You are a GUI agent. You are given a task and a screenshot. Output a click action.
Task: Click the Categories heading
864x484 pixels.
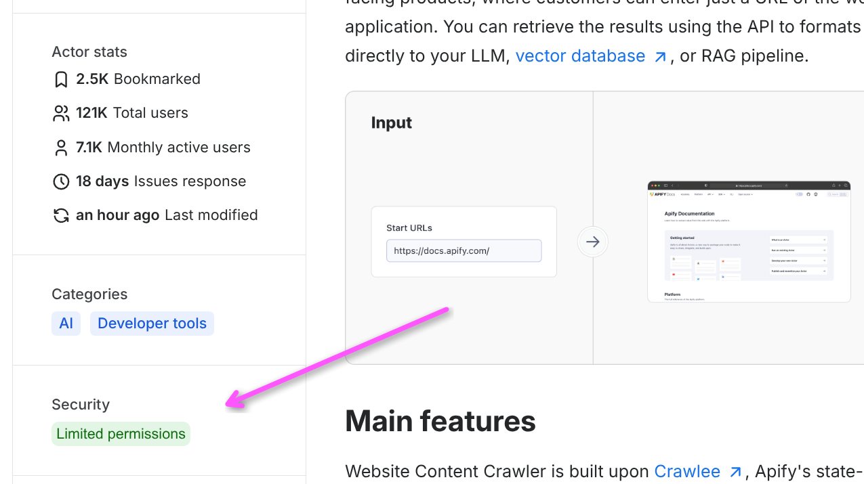89,294
